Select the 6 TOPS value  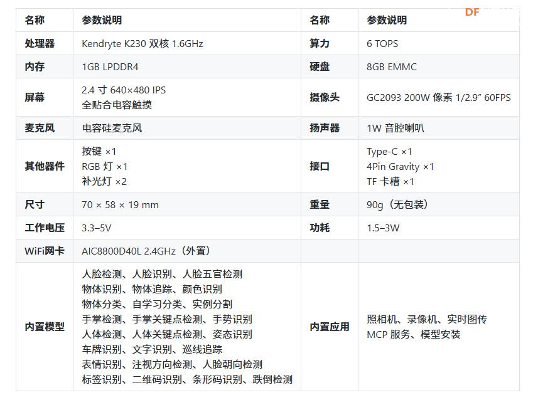[382, 43]
